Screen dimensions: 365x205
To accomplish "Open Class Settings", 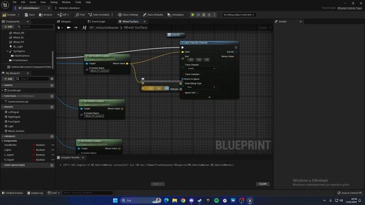I will click(x=128, y=15).
